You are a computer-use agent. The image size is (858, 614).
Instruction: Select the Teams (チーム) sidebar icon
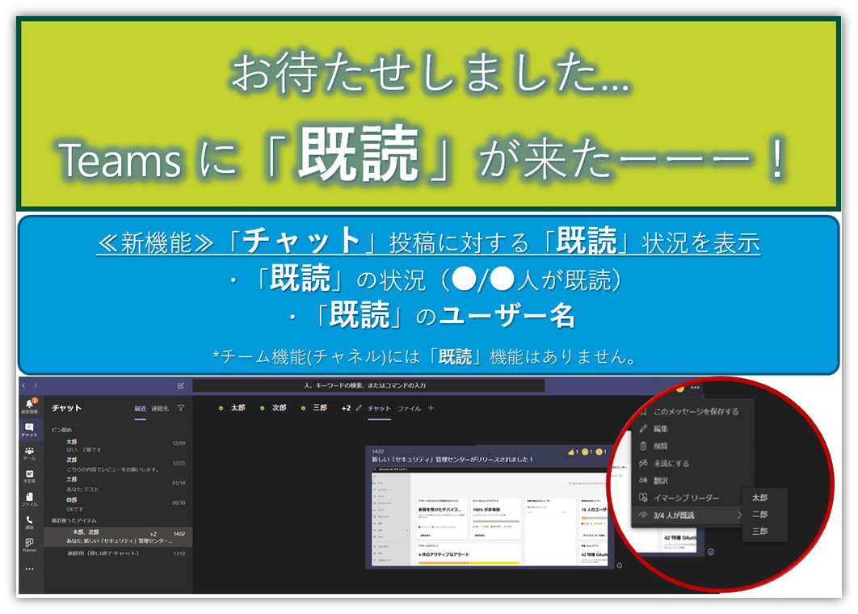30,452
